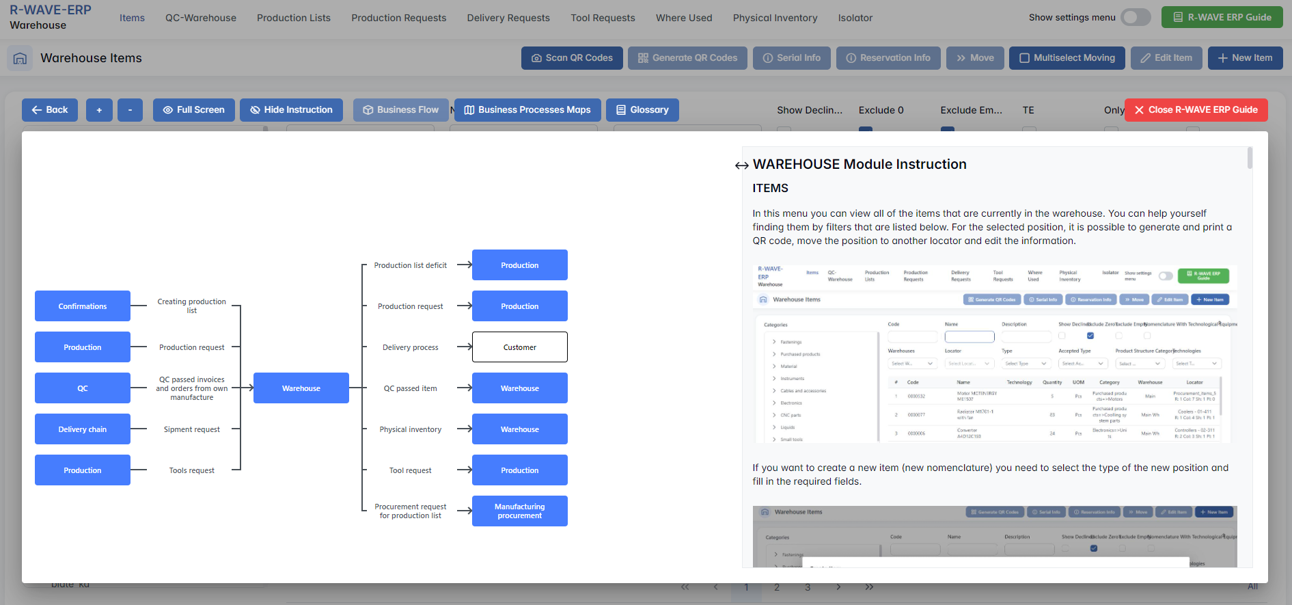Open Scan QR Codes camera button

(572, 58)
